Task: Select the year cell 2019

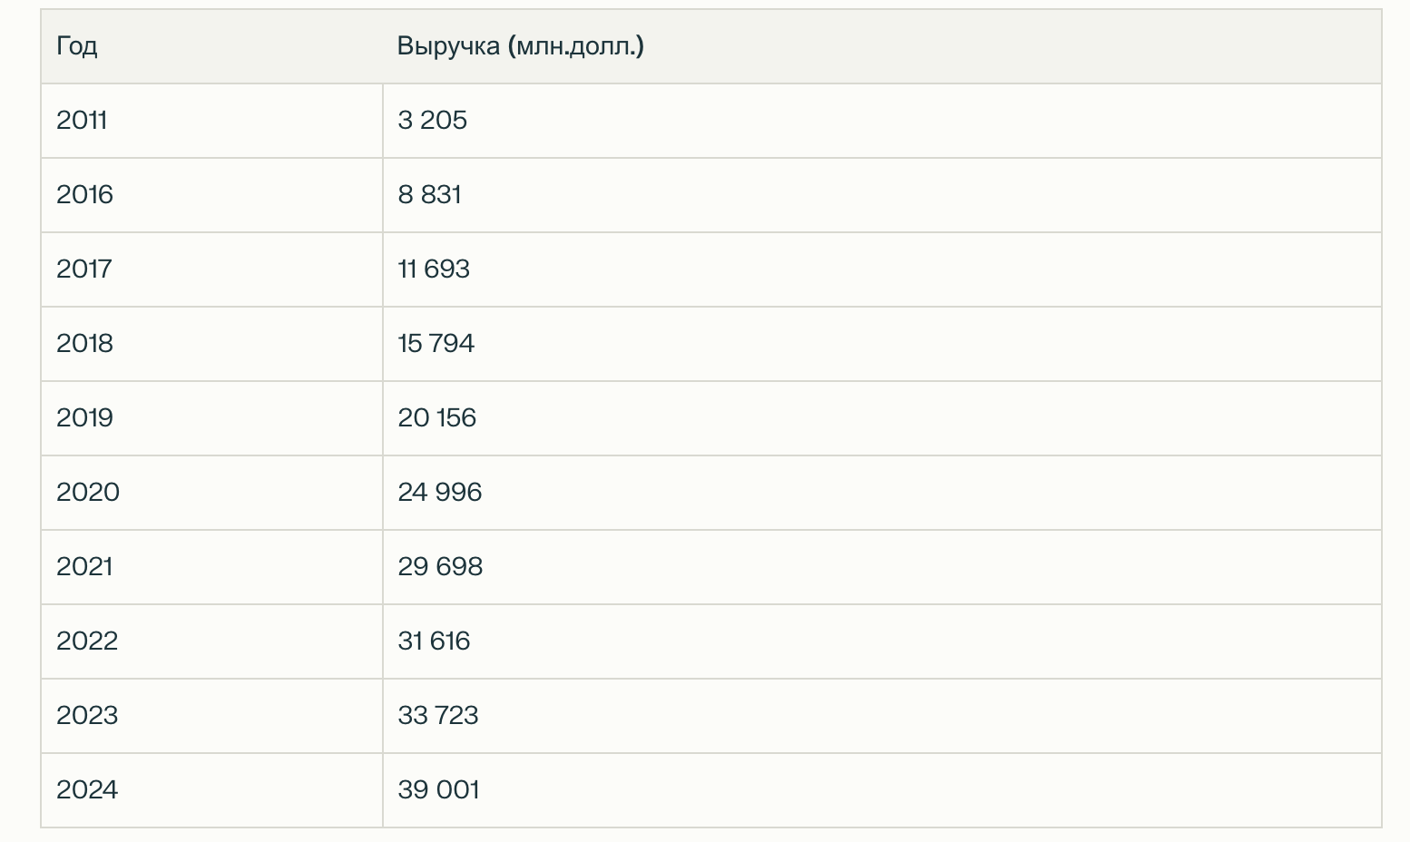Action: click(84, 418)
